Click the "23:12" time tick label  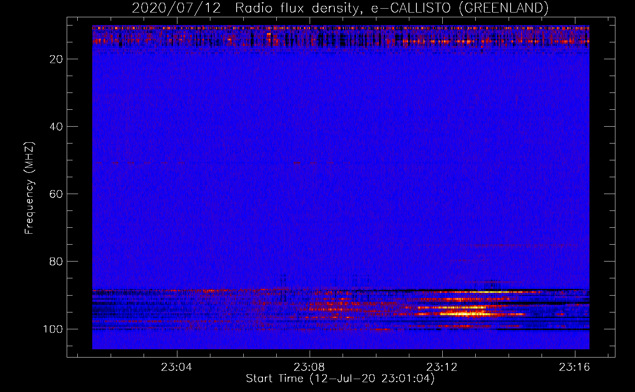pos(442,367)
